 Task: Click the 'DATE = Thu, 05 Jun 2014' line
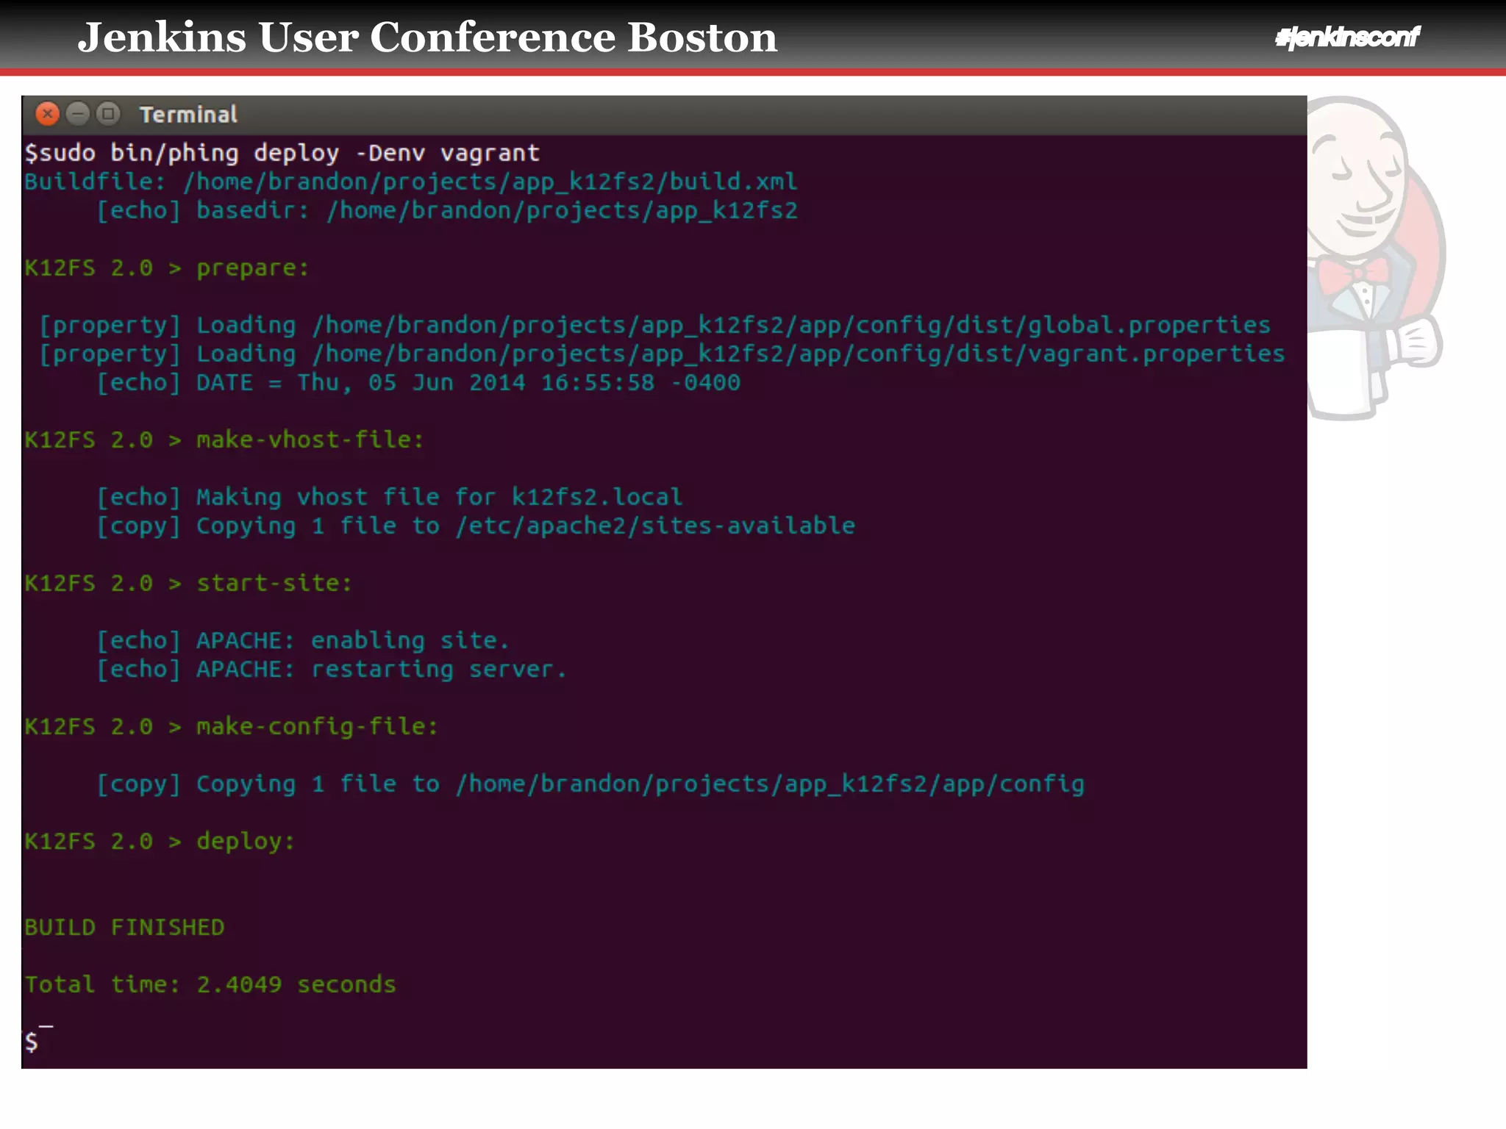coord(418,383)
